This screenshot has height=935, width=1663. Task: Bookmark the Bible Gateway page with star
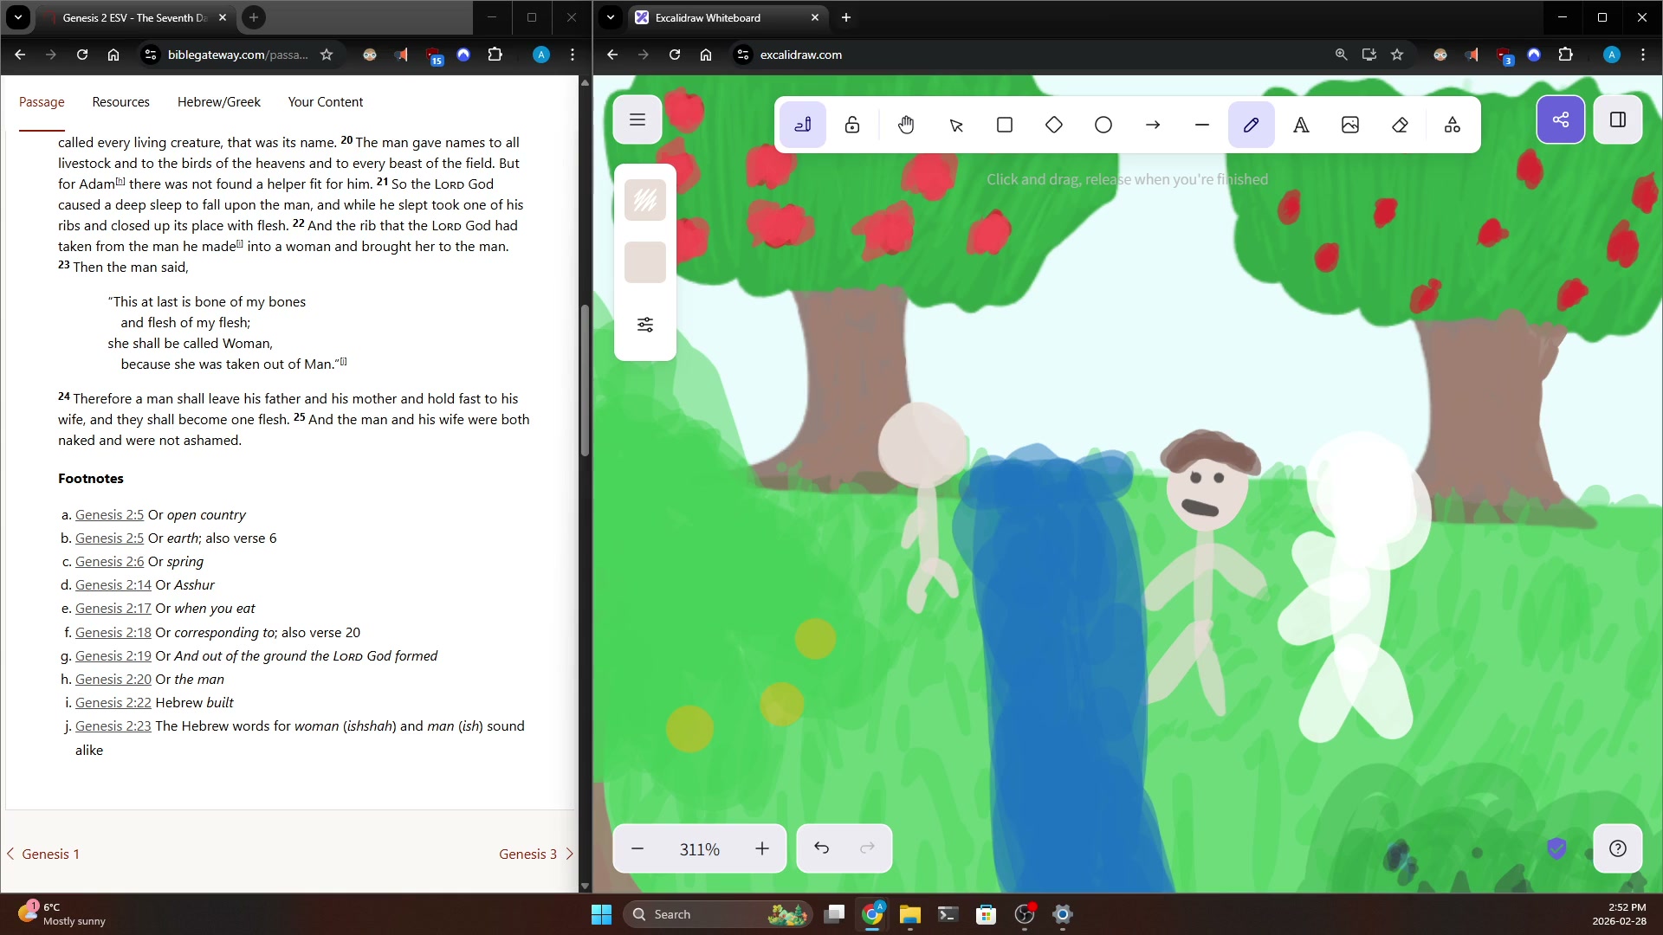click(x=327, y=55)
